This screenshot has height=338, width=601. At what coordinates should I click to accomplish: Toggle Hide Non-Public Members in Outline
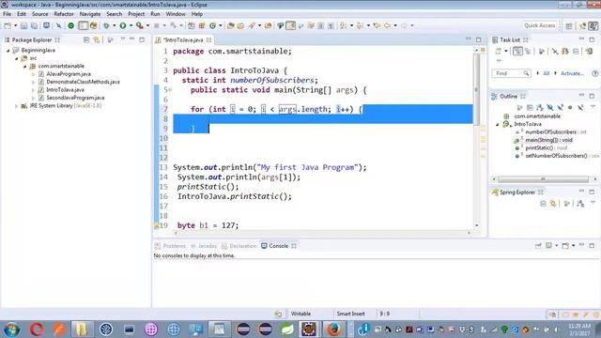click(x=570, y=108)
